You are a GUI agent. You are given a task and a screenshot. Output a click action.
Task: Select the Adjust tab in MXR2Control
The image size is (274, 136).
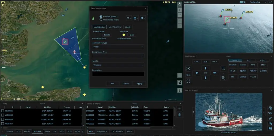pyautogui.click(x=262, y=60)
